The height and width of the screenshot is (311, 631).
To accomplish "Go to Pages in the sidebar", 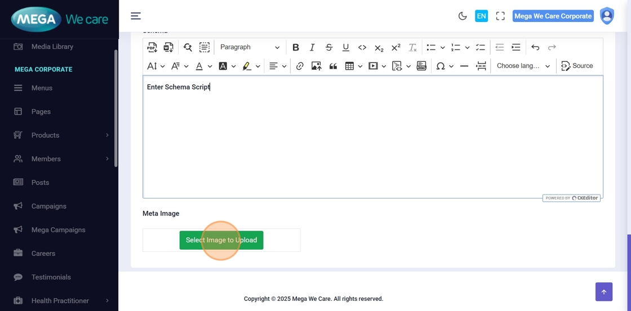I will tap(41, 112).
